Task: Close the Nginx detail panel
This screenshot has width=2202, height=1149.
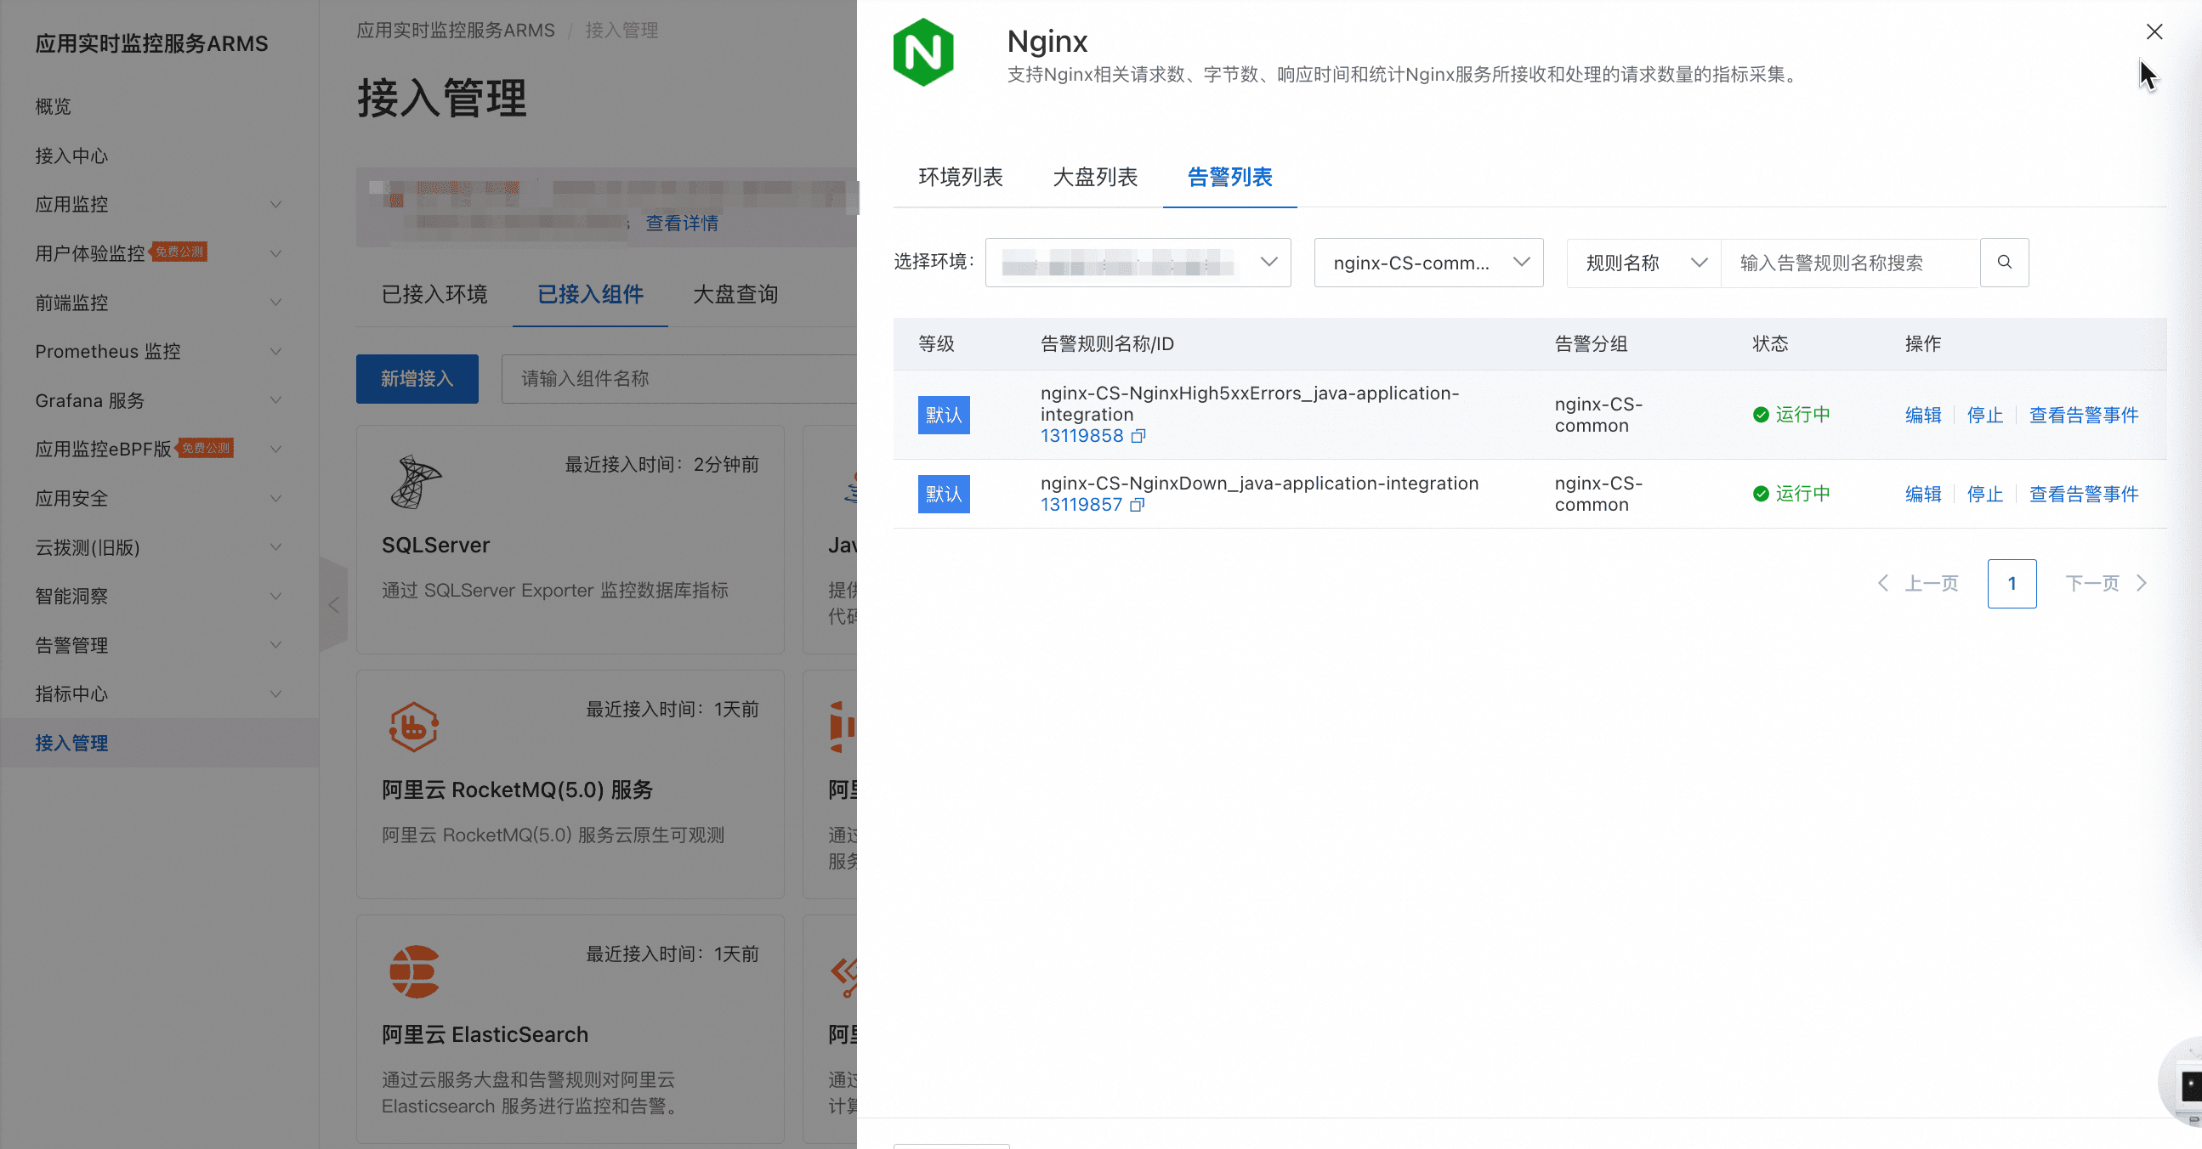Action: 2154,31
